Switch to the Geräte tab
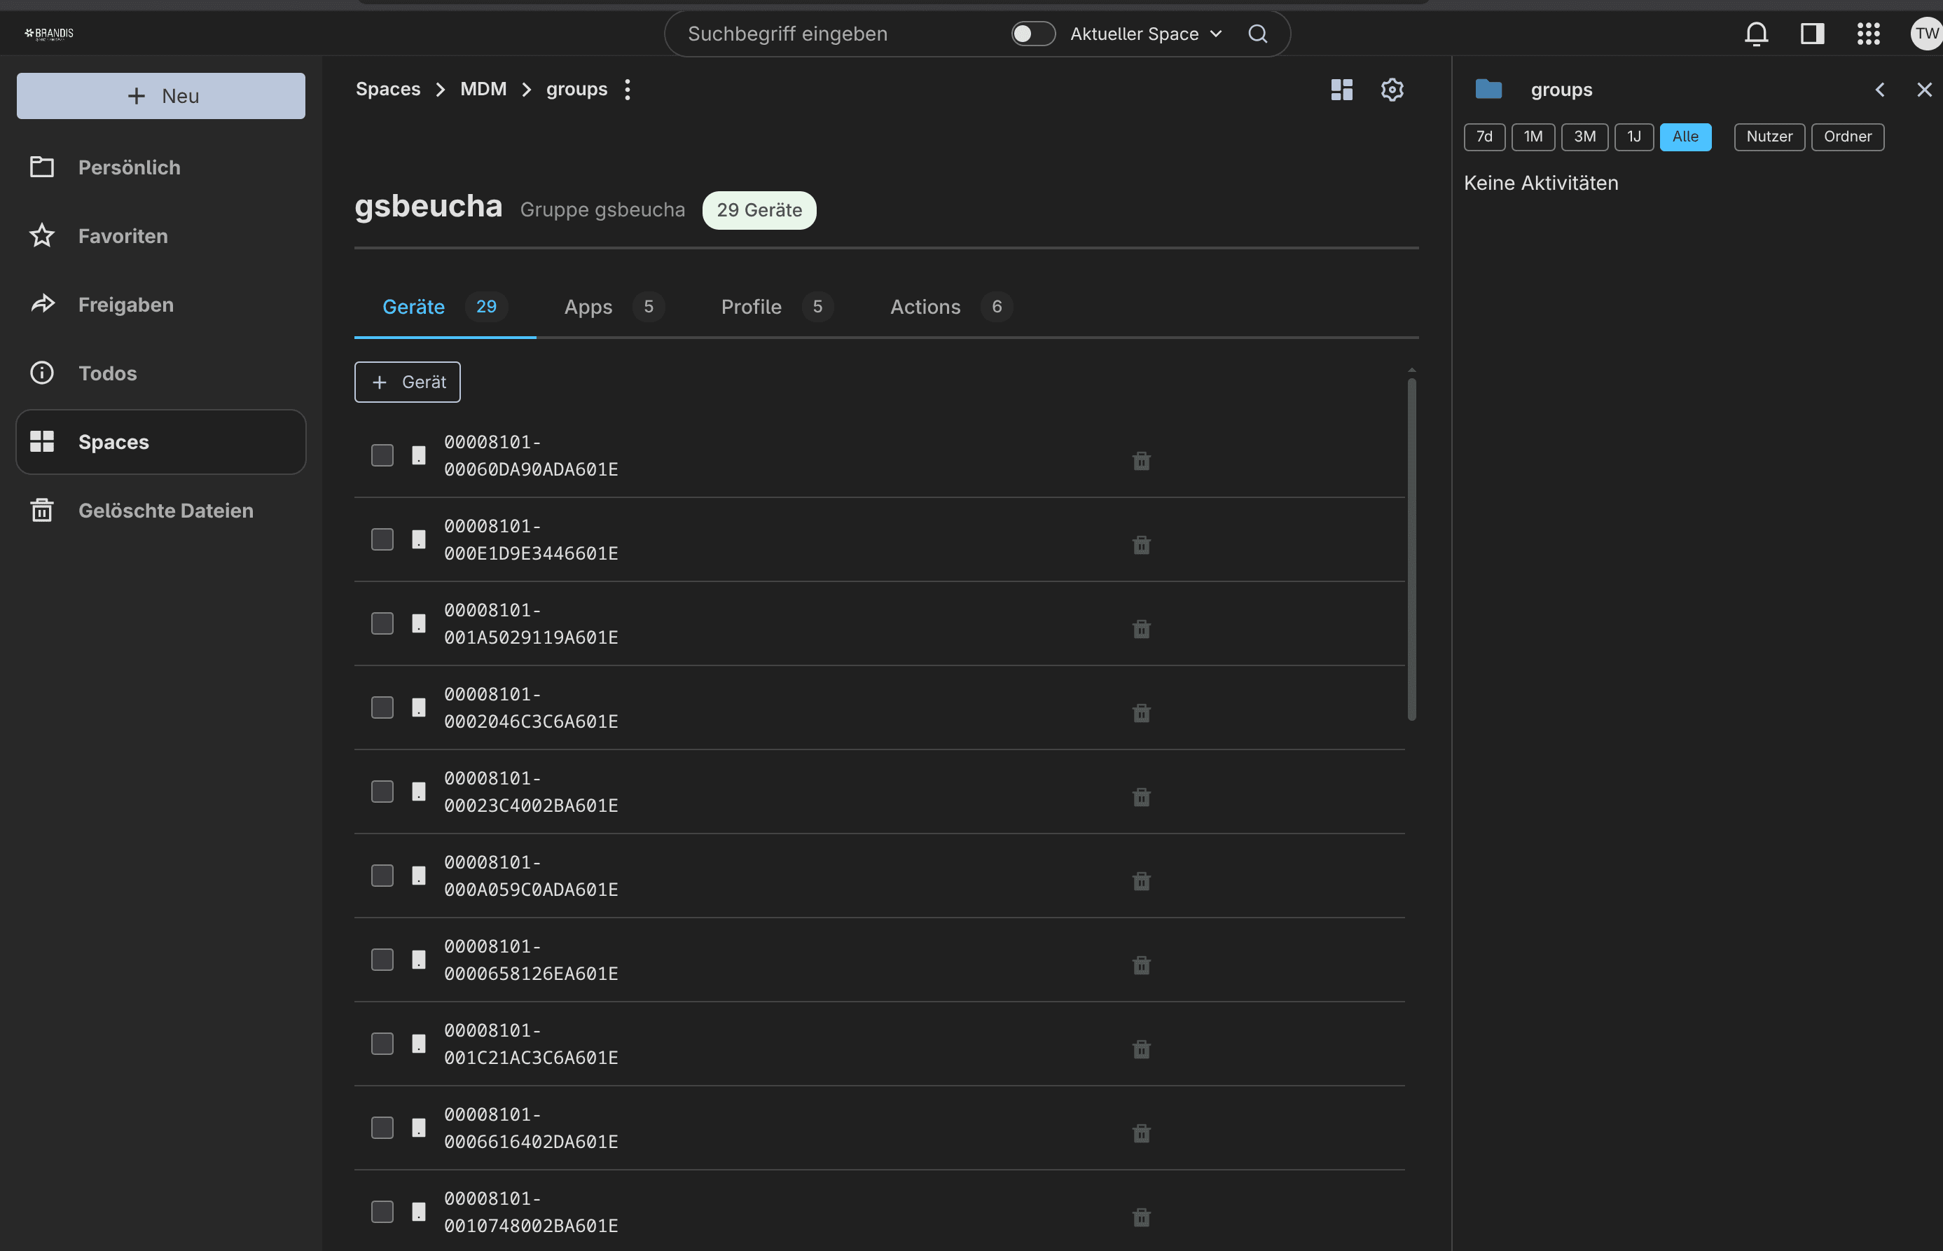The width and height of the screenshot is (1943, 1251). click(x=445, y=307)
